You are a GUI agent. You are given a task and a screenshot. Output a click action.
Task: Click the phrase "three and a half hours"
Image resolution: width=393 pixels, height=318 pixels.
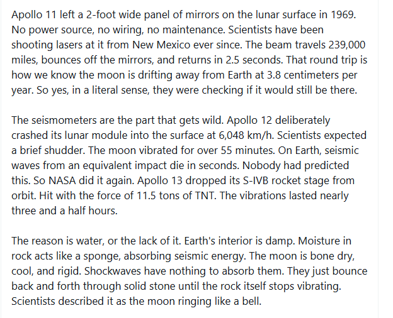point(64,211)
